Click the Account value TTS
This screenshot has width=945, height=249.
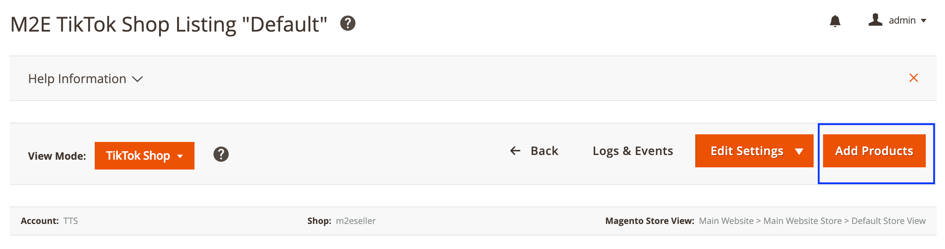70,221
